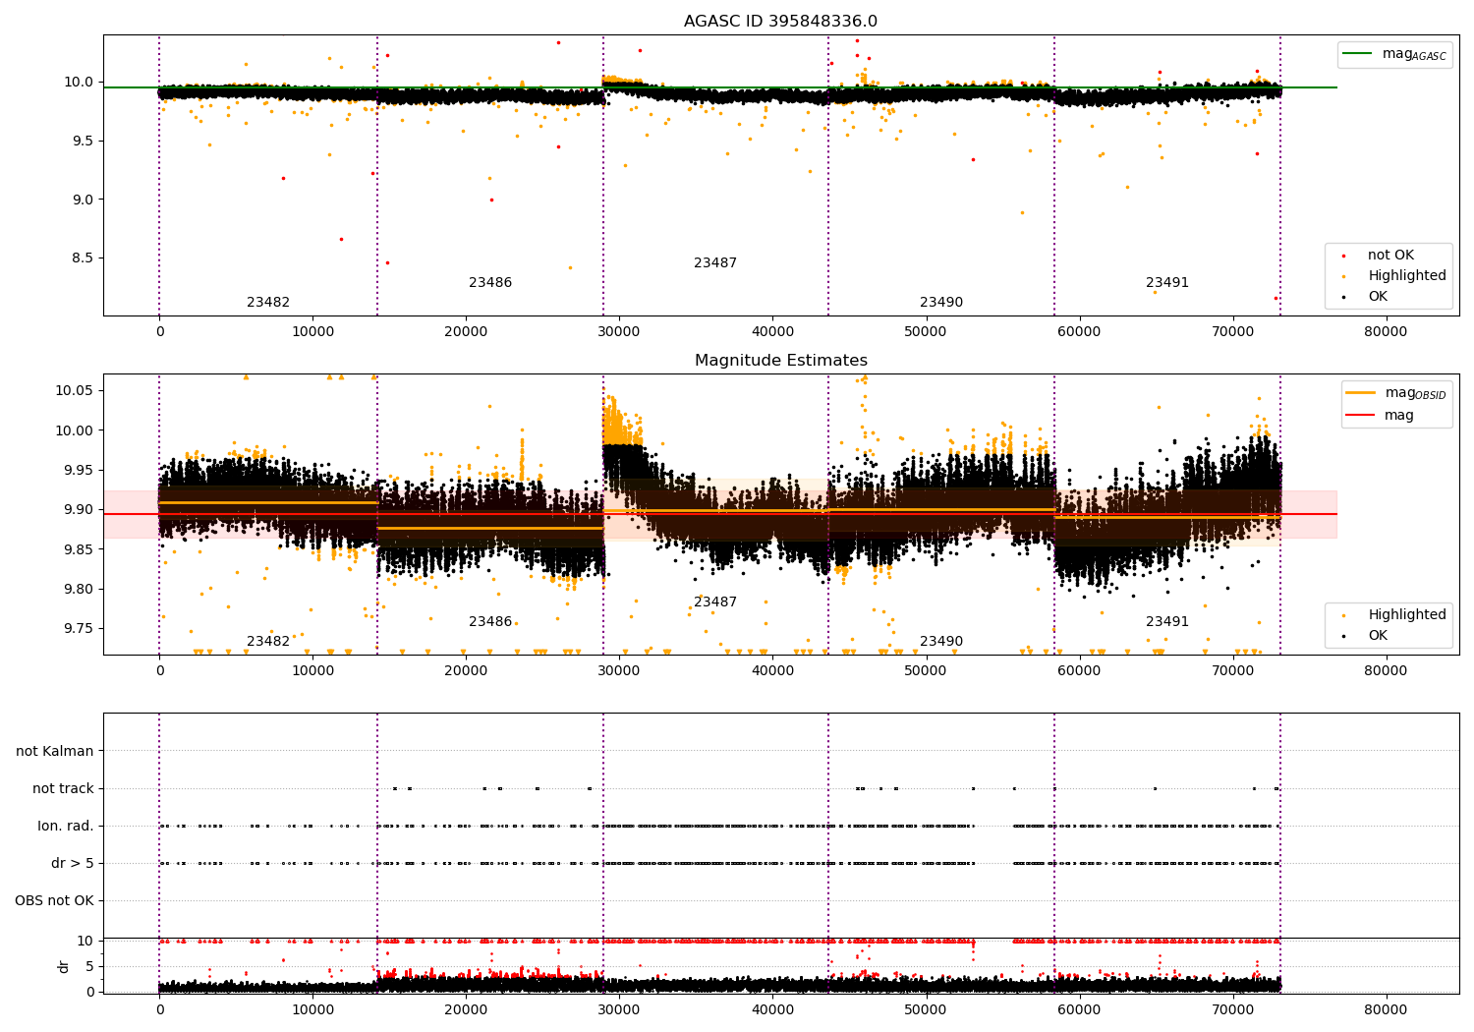Click x-axis tick 40000 under top plot
The height and width of the screenshot is (1032, 1474).
click(772, 332)
